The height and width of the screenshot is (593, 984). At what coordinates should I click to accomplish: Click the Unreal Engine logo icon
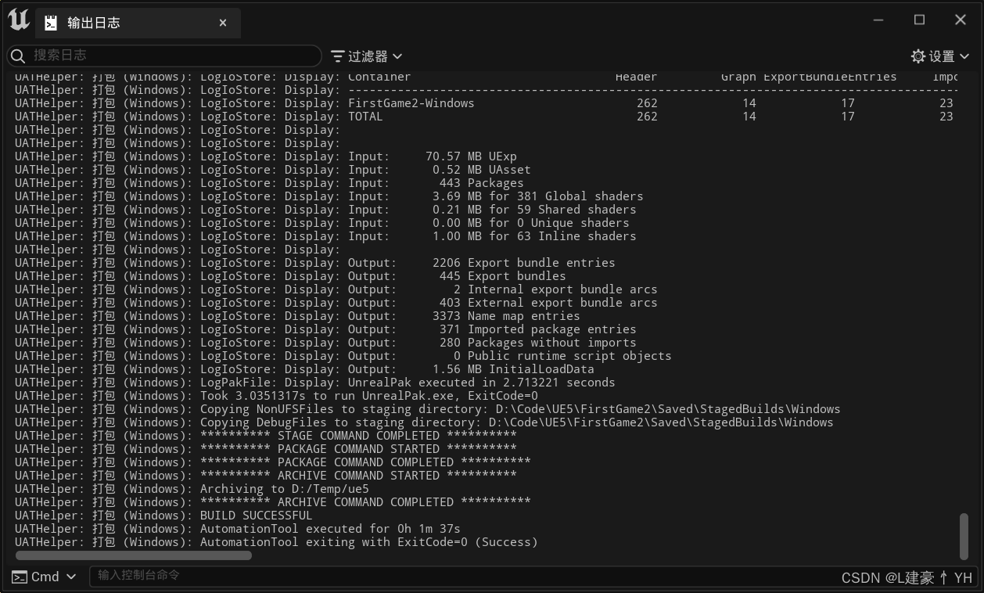pyautogui.click(x=19, y=20)
